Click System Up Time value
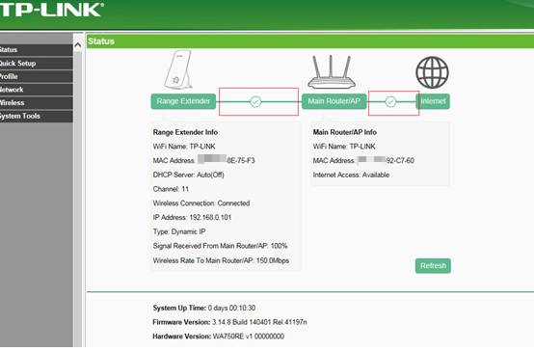Screen dimensions: 534x351 click(x=231, y=308)
